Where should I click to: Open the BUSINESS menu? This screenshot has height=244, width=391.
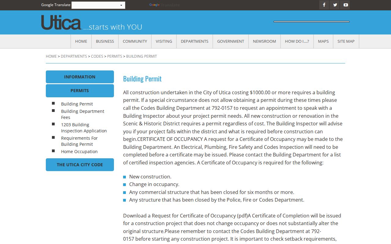[105, 41]
